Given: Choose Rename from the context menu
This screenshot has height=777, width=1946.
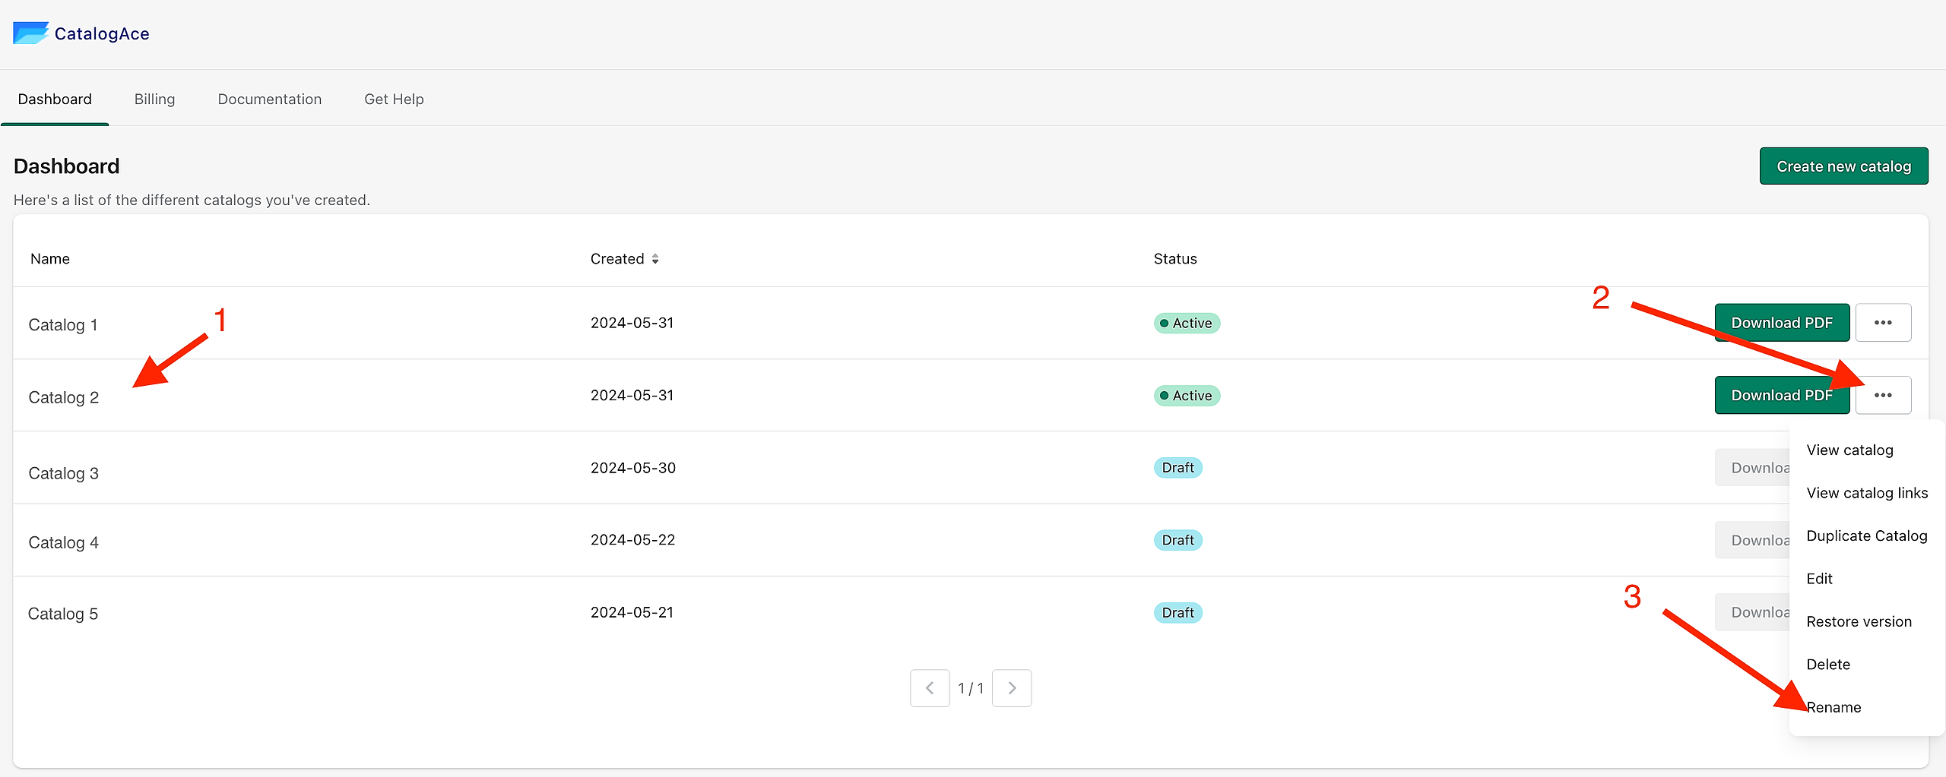Looking at the screenshot, I should [1833, 707].
